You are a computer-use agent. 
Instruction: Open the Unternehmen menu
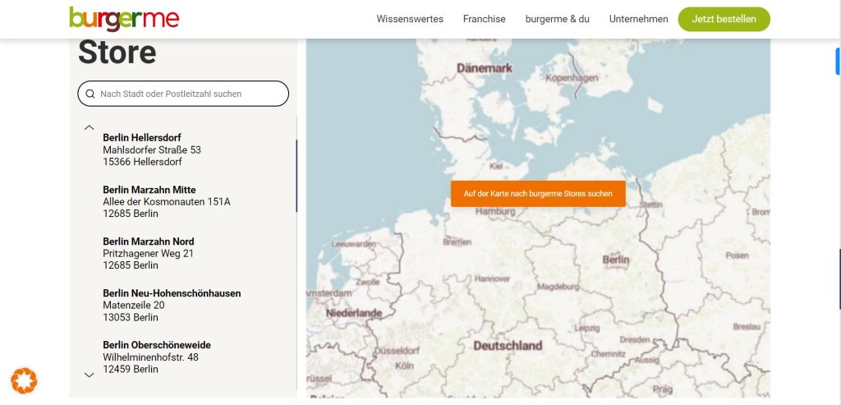[x=638, y=19]
